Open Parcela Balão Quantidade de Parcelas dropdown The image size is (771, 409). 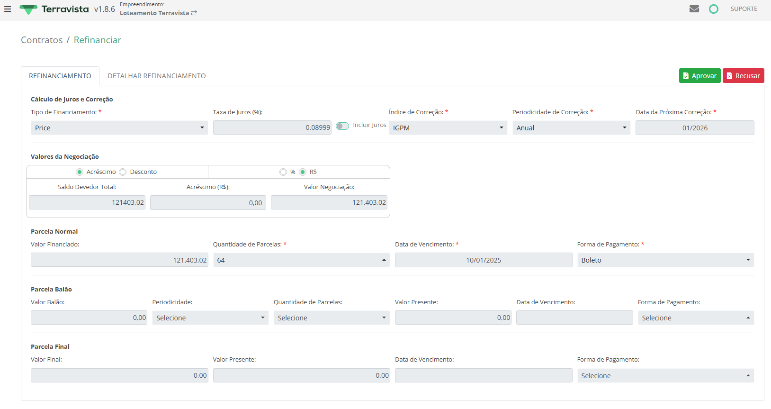pos(332,318)
